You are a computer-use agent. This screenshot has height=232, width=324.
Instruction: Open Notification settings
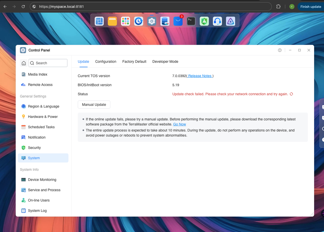point(43,137)
